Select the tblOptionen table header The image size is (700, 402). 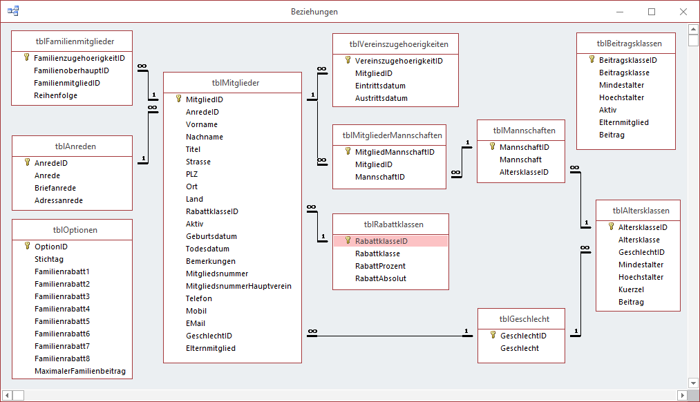click(73, 230)
